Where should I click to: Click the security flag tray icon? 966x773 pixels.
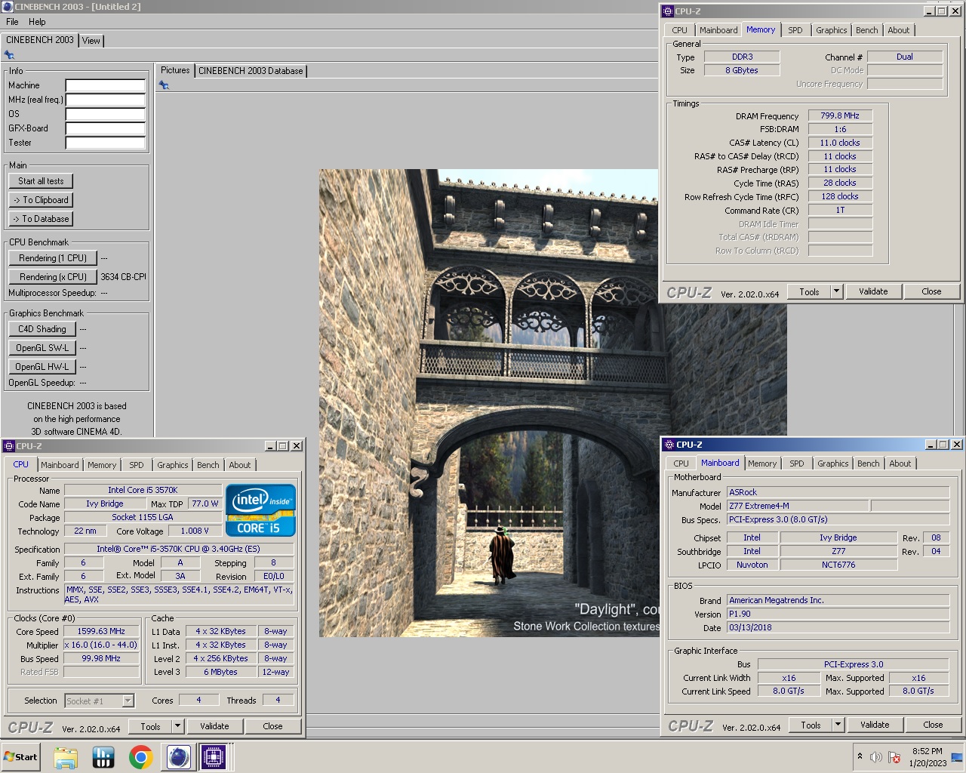coord(894,757)
